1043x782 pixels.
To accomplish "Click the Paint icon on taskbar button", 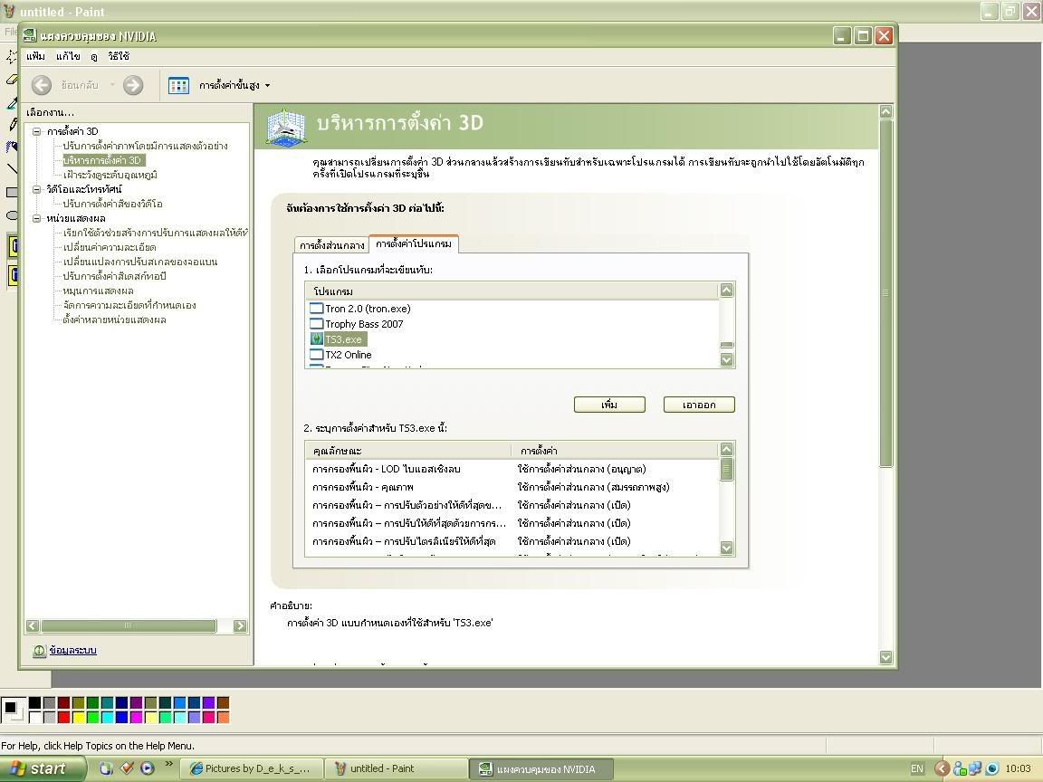I will [x=340, y=768].
